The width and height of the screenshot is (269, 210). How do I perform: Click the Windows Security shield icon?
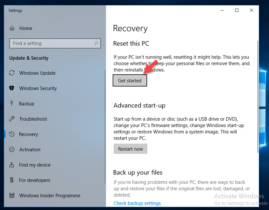click(12, 88)
